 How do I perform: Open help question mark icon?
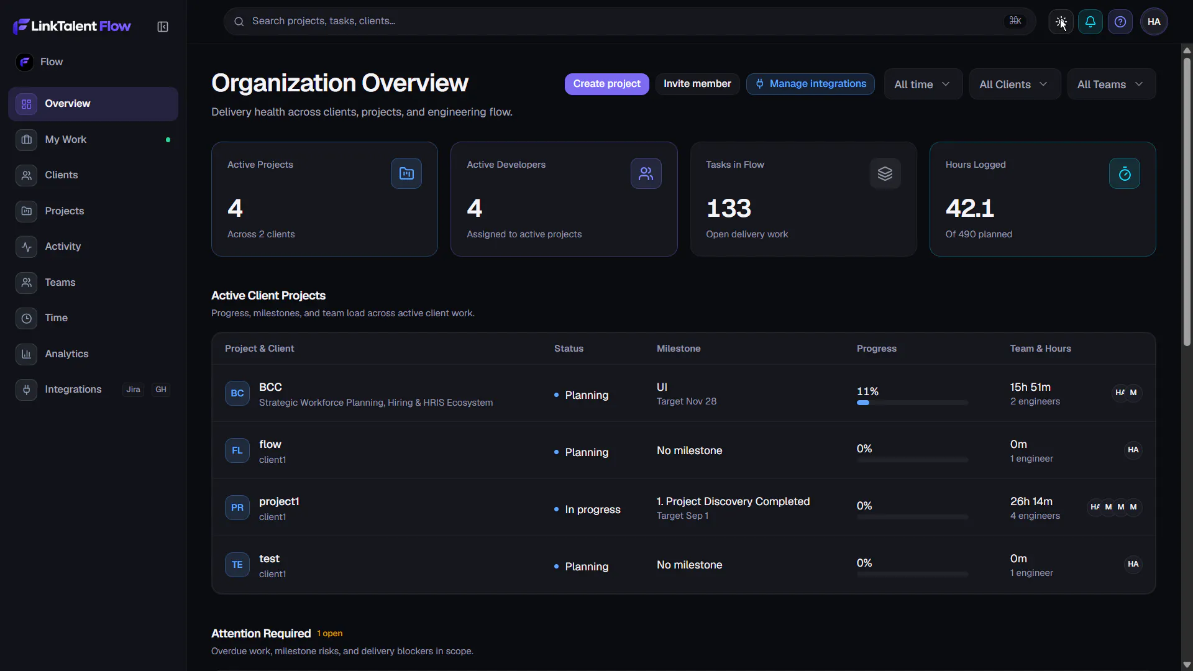point(1120,22)
